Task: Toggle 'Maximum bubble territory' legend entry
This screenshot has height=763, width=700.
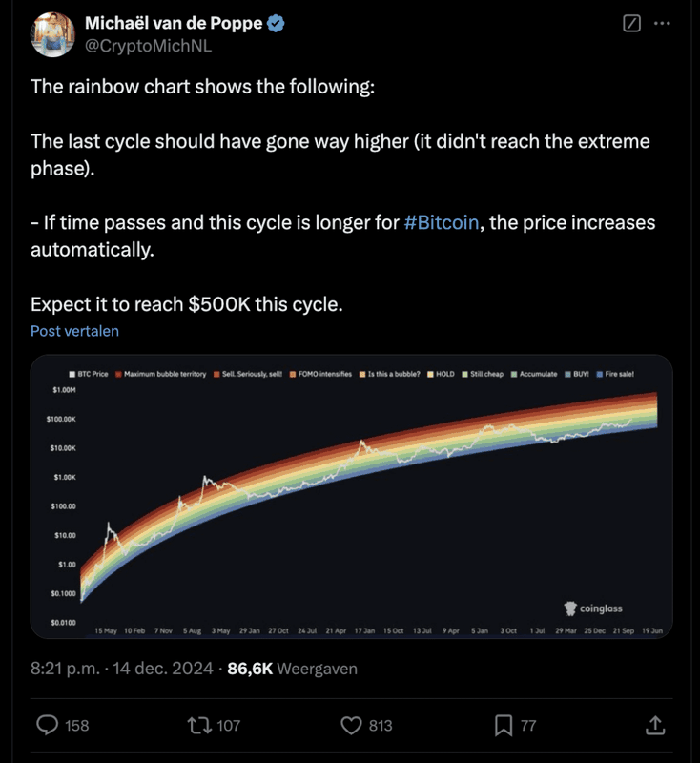Action: click(x=160, y=375)
